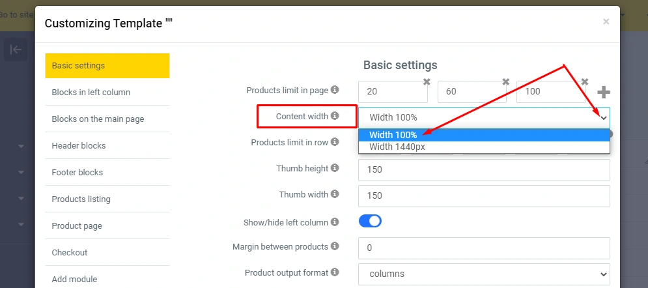The width and height of the screenshot is (648, 288).
Task: Click the Thumb height input field
Action: (483, 169)
